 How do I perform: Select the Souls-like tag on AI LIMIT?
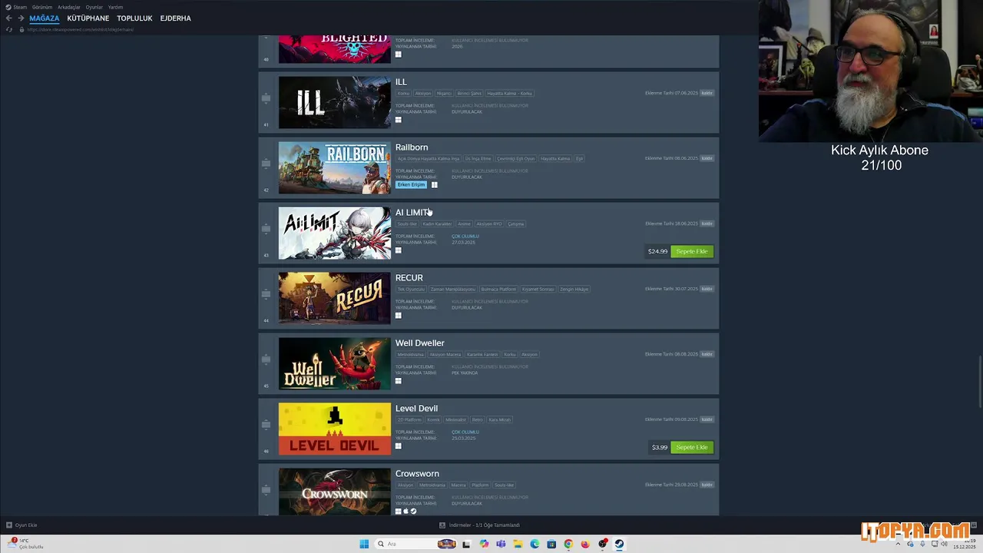coord(407,224)
